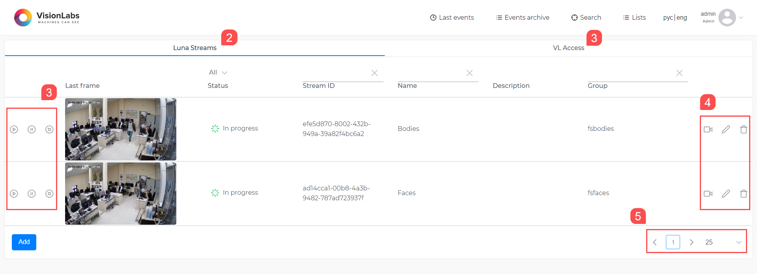Open Search page

tap(586, 17)
